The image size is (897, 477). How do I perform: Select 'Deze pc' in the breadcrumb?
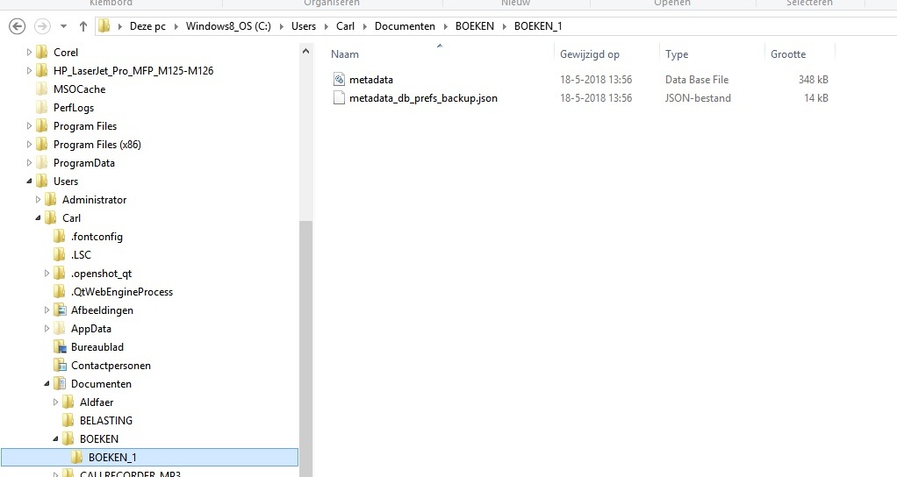tap(147, 26)
